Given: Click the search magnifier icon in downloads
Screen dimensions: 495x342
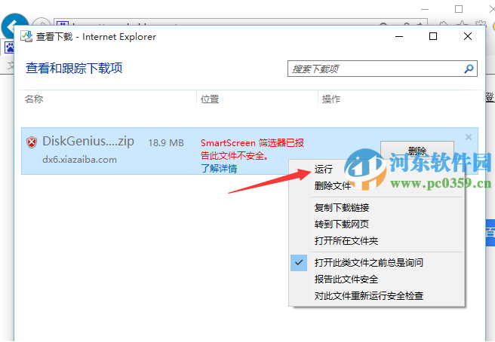Looking at the screenshot, I should coord(469,69).
